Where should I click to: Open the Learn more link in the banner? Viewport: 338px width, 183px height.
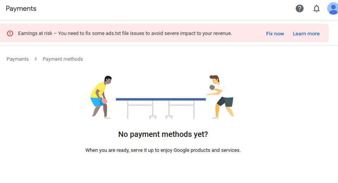coord(306,33)
